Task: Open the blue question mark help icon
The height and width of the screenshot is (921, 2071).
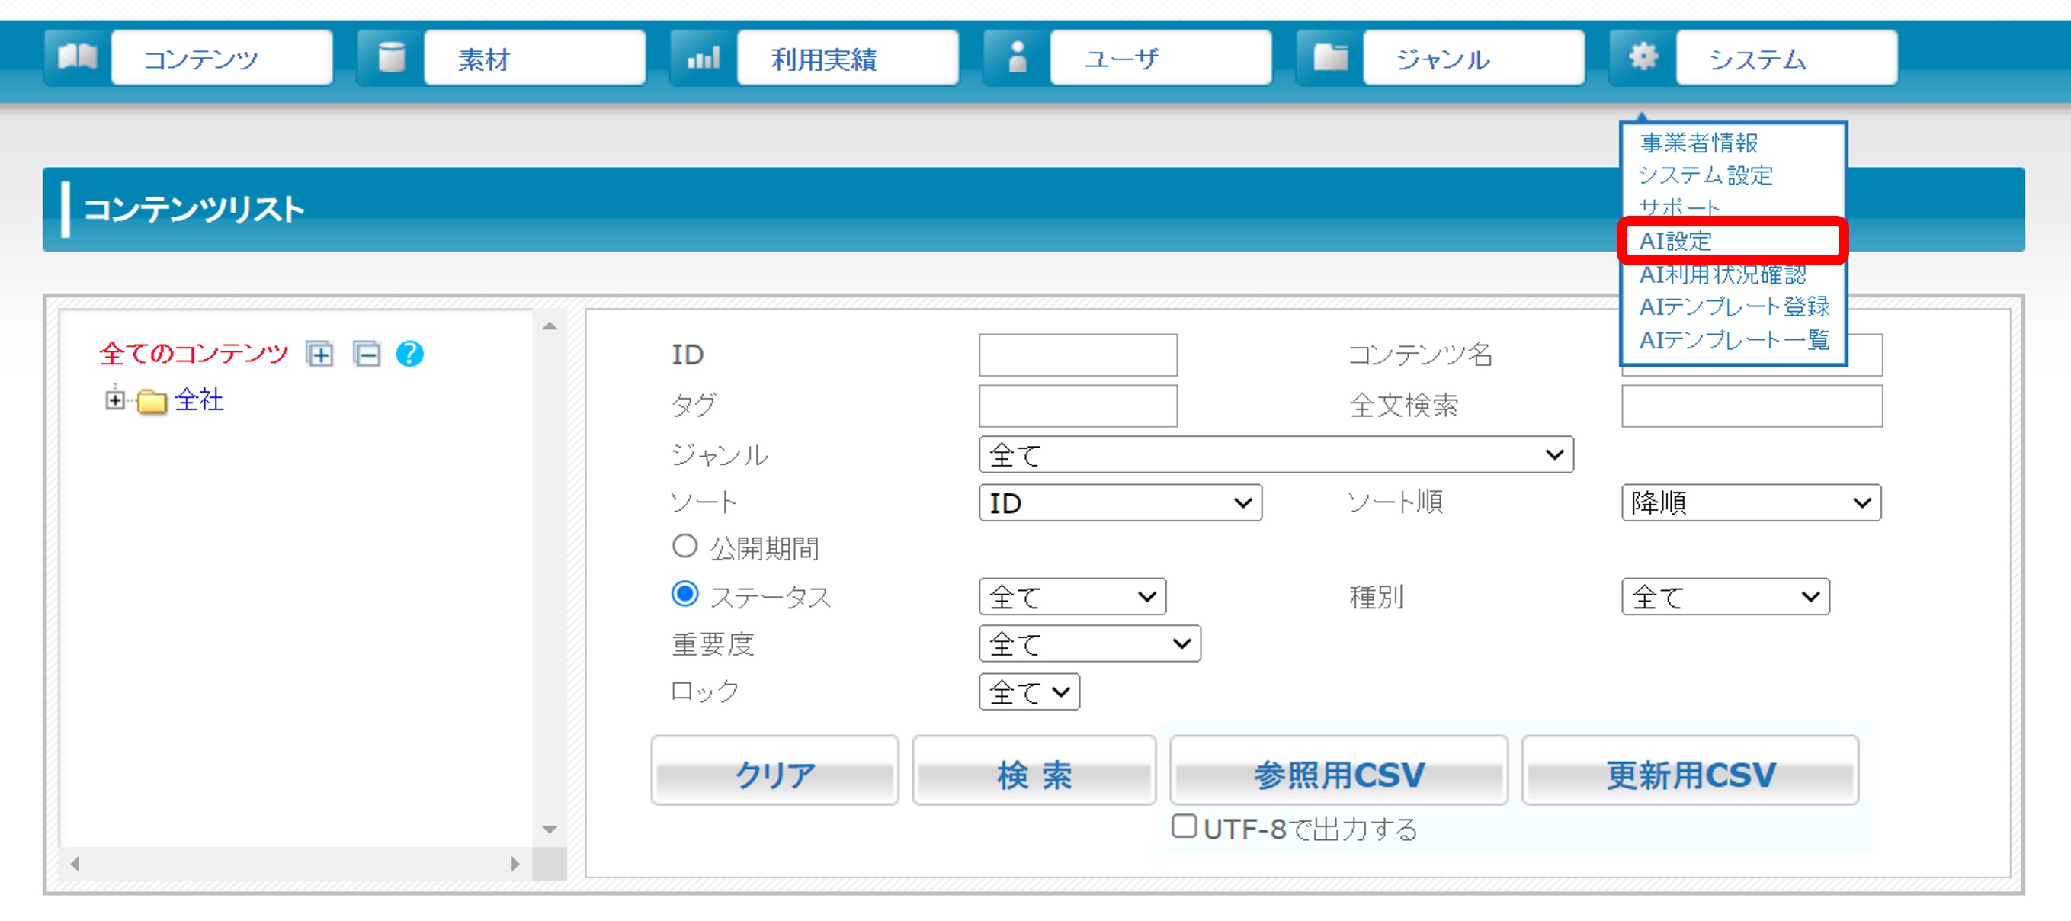Action: (410, 354)
